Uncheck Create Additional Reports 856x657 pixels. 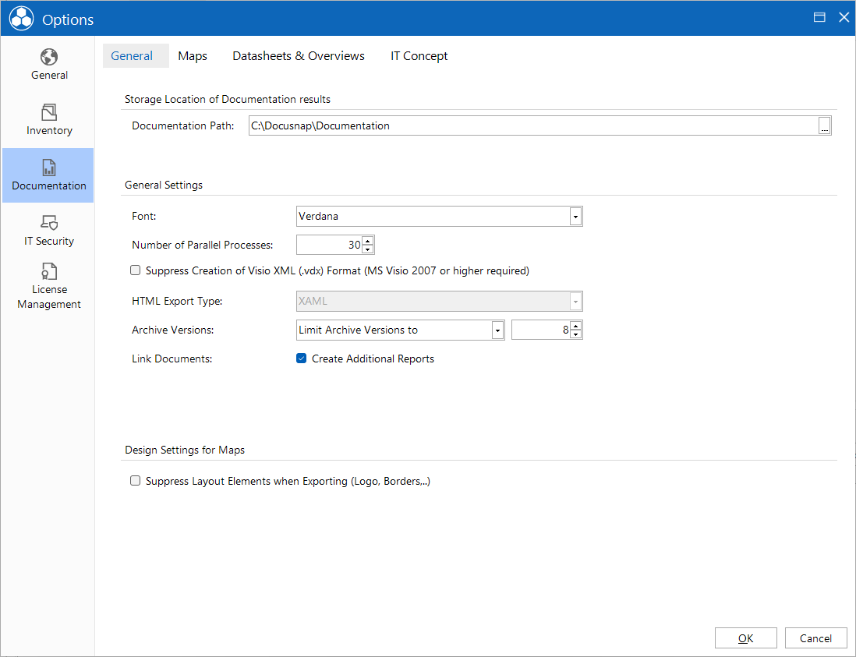point(302,359)
